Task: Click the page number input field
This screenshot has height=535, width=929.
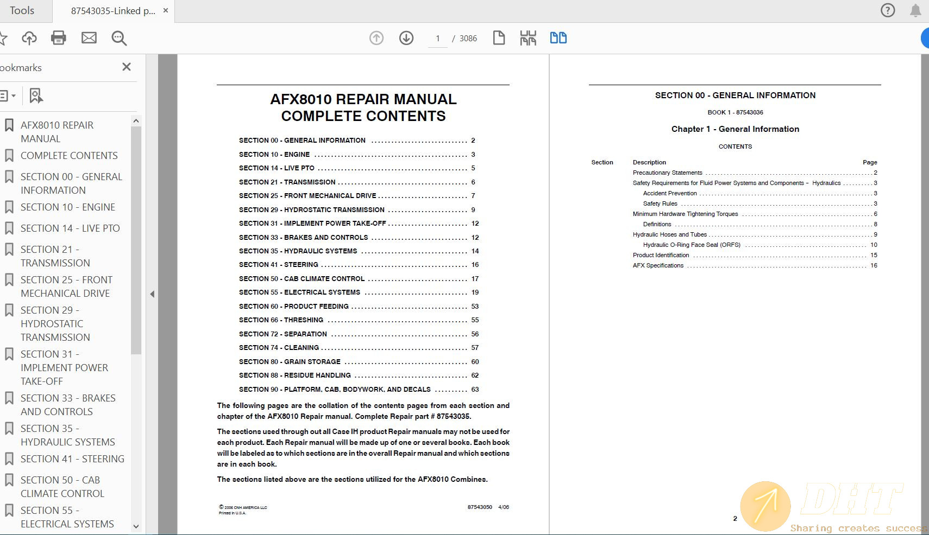Action: point(438,39)
